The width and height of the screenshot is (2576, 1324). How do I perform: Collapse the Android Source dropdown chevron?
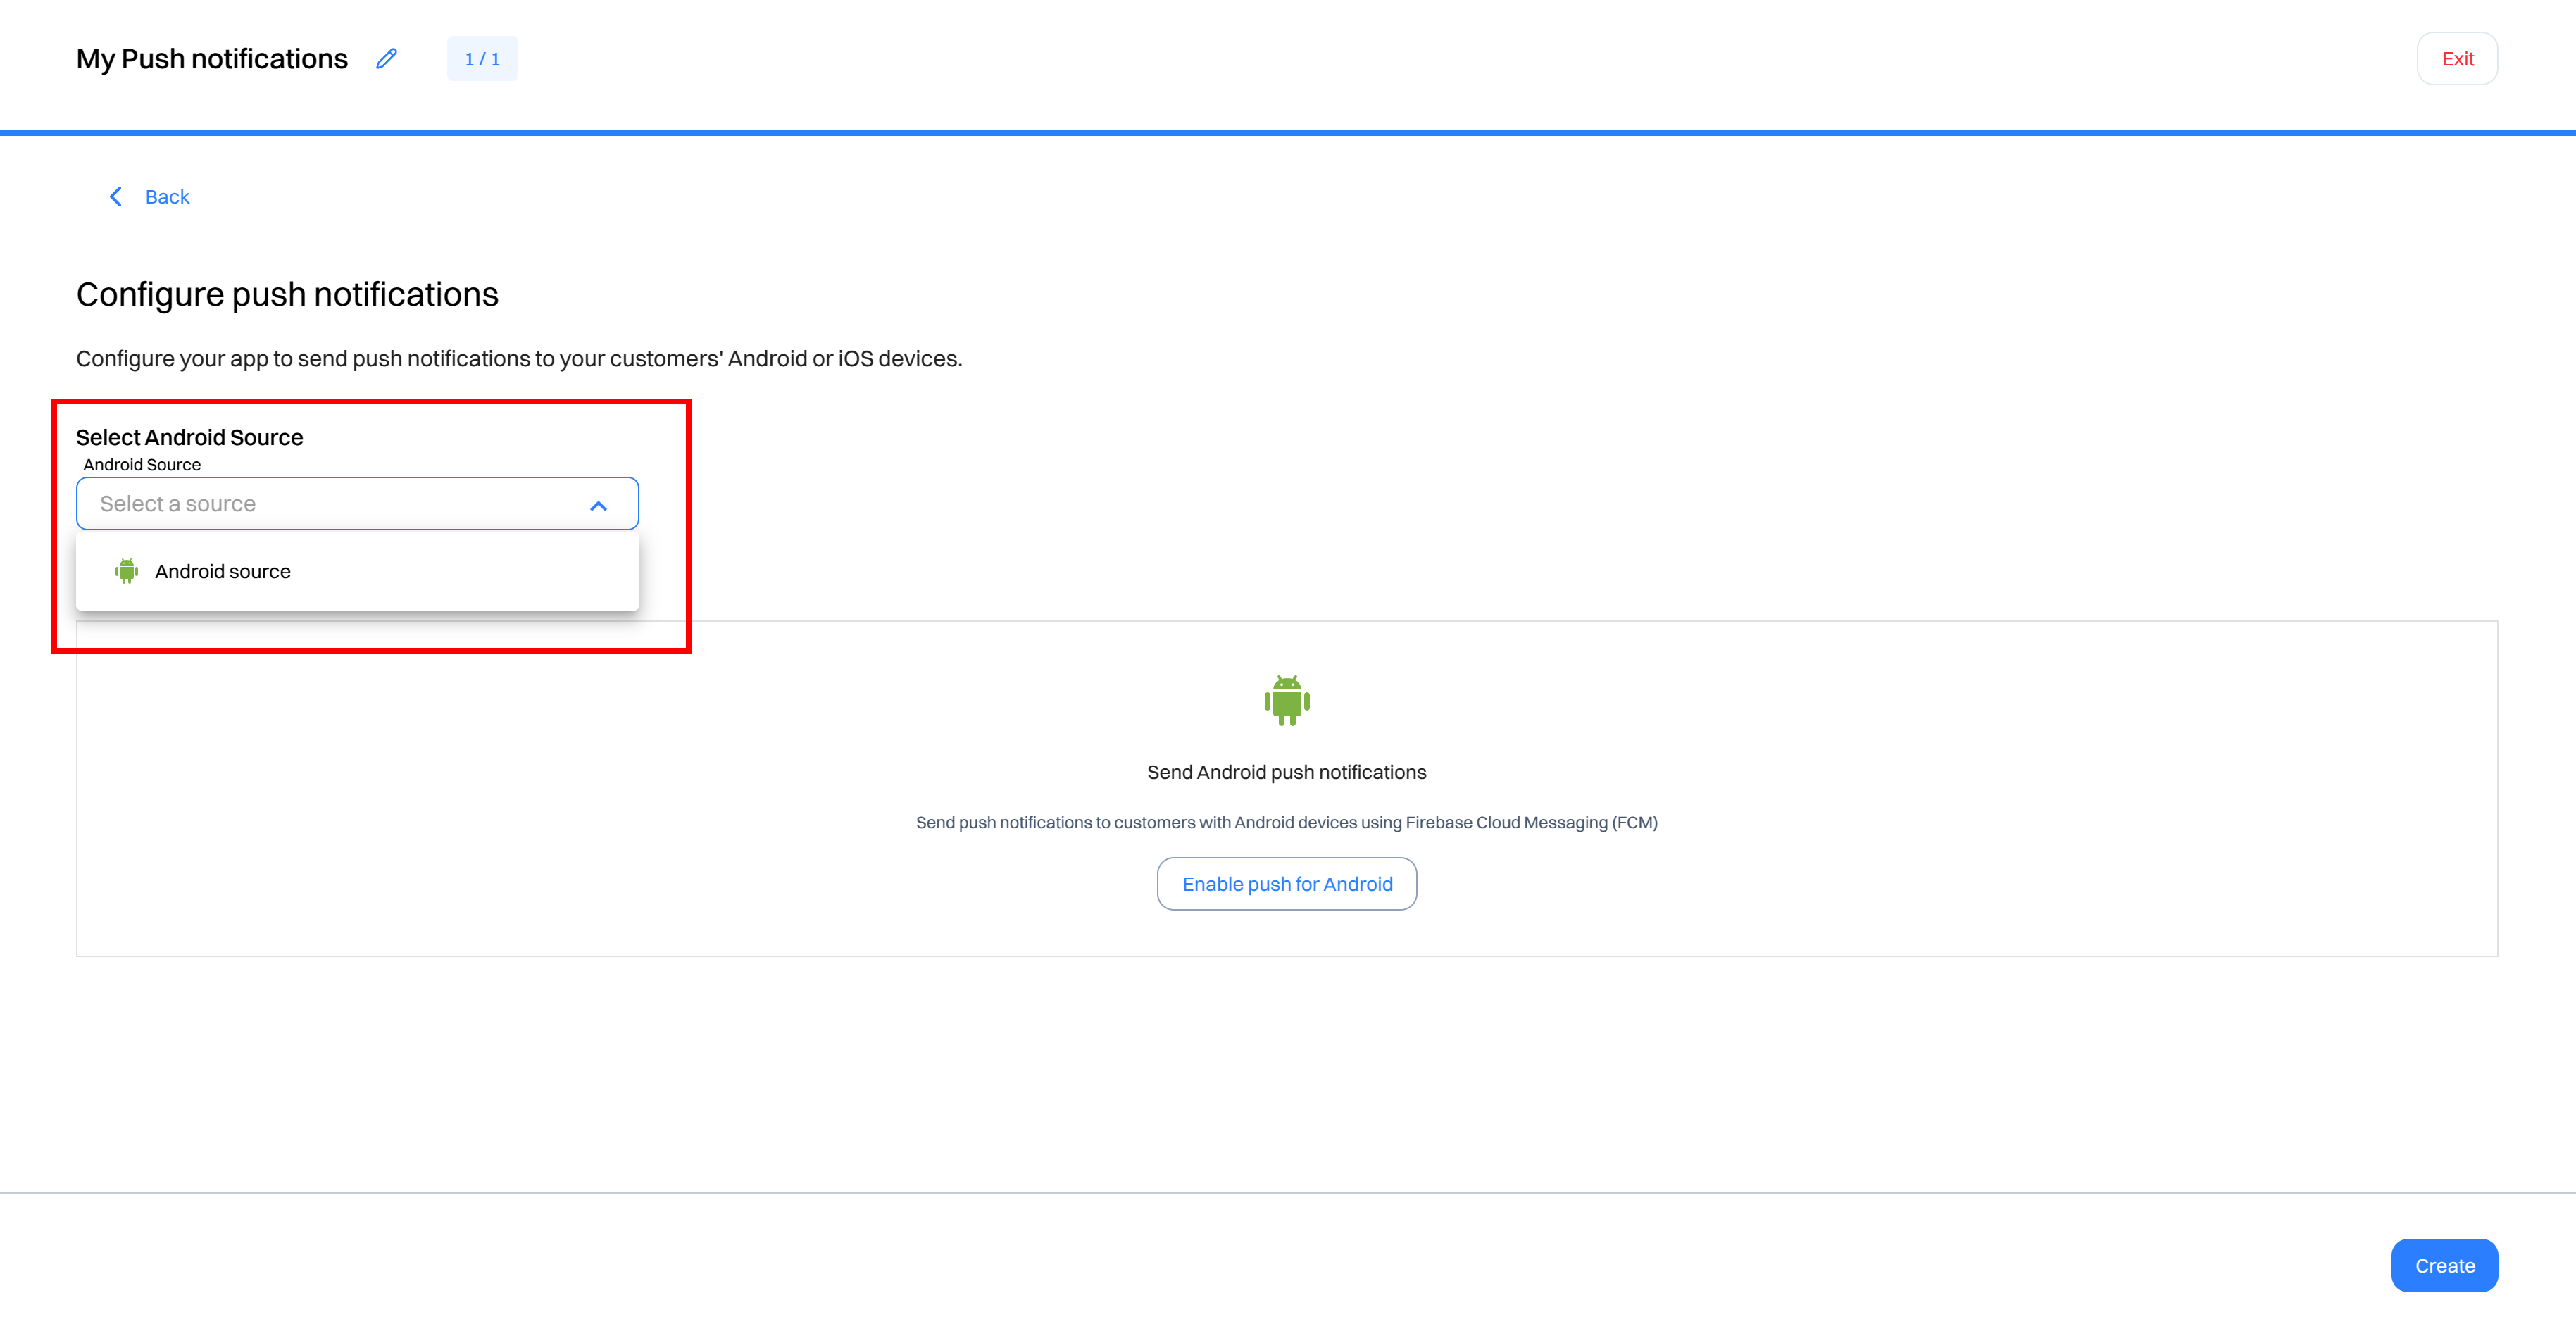[x=598, y=505]
